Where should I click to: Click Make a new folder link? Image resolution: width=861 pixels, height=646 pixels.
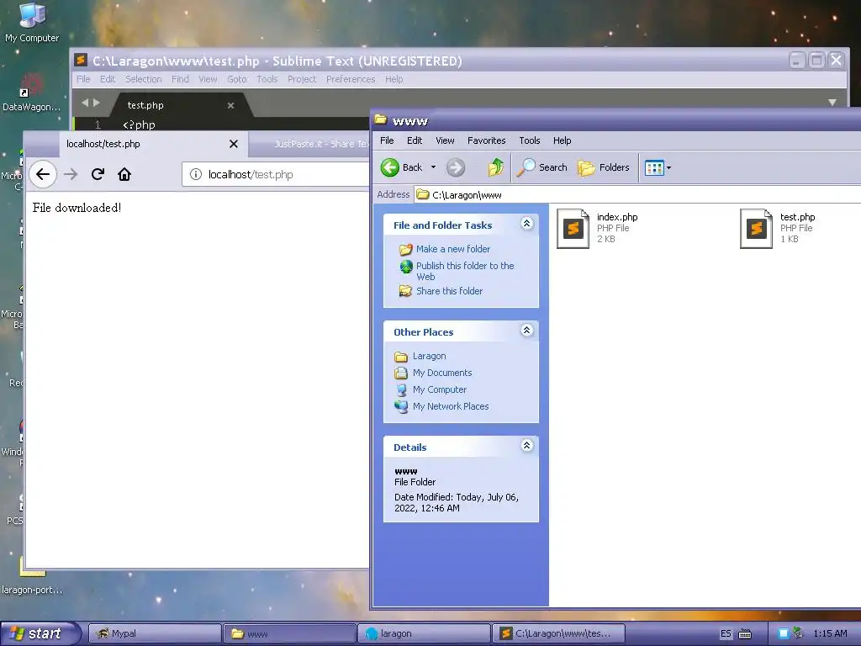pyautogui.click(x=453, y=249)
